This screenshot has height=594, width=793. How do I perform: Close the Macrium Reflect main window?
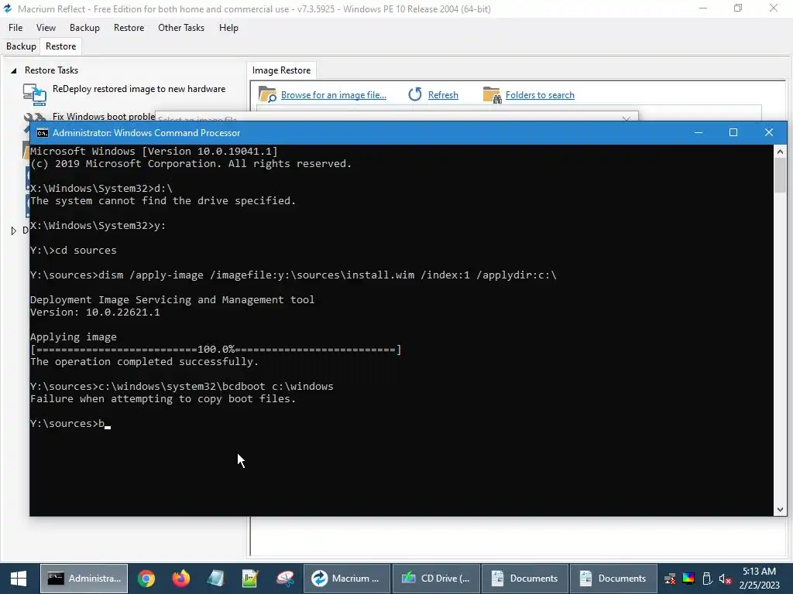pyautogui.click(x=774, y=8)
